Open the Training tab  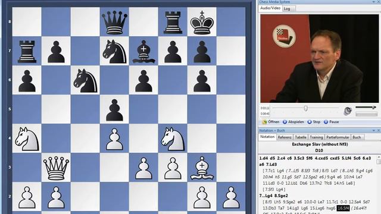coord(316,137)
